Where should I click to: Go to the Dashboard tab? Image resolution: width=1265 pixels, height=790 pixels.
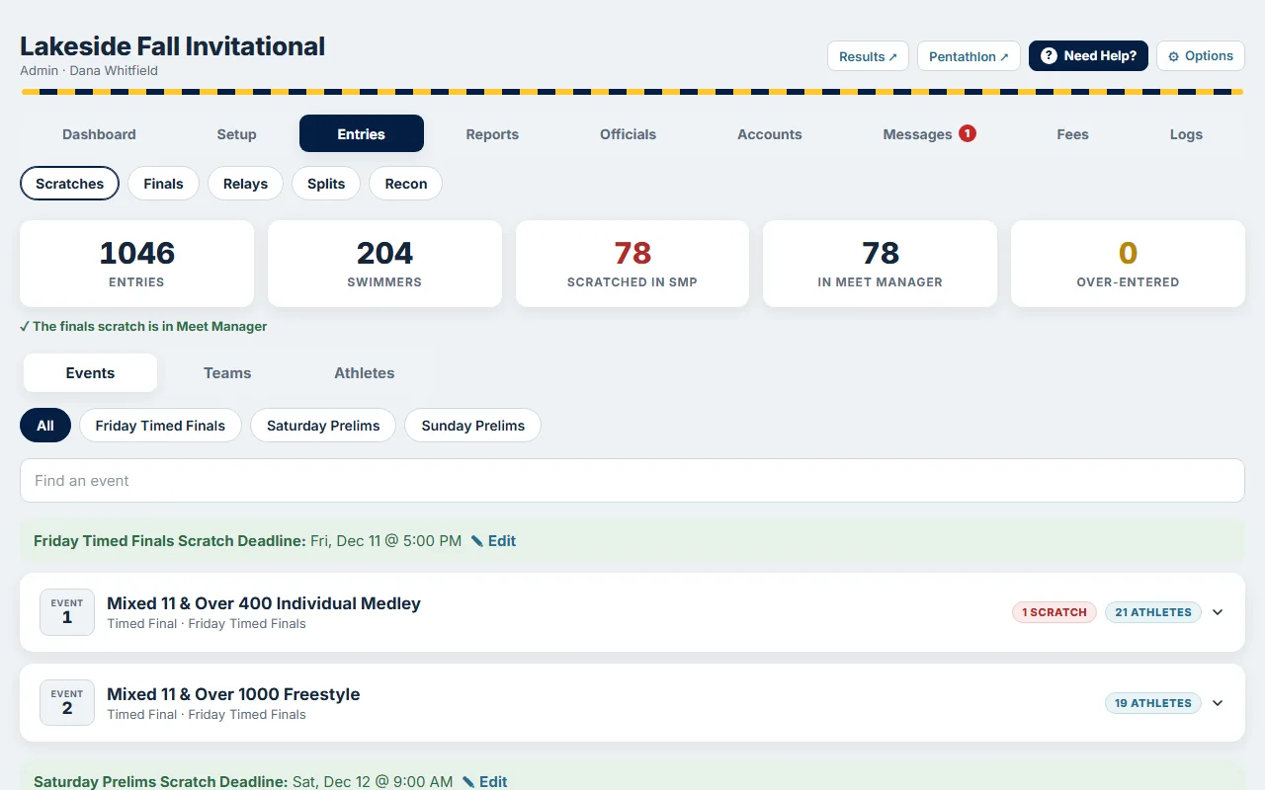pyautogui.click(x=99, y=134)
